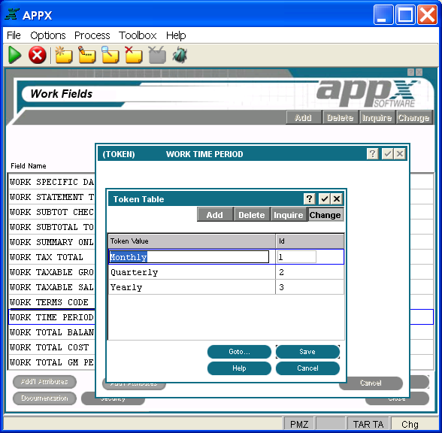The image size is (442, 433).
Task: Switch Token Table to Delete mode
Action: [251, 215]
